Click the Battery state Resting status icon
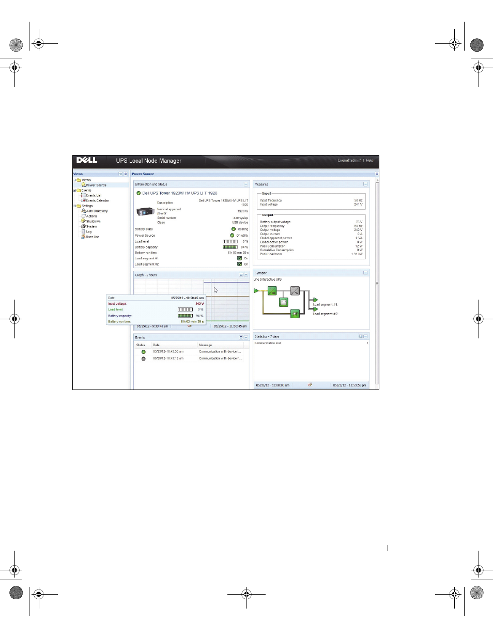 click(234, 229)
